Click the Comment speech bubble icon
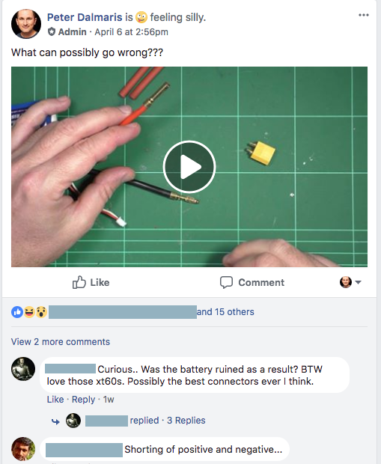 226,282
